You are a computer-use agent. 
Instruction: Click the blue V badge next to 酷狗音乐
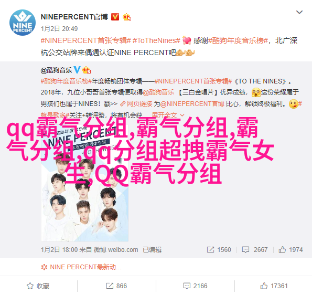[77, 70]
